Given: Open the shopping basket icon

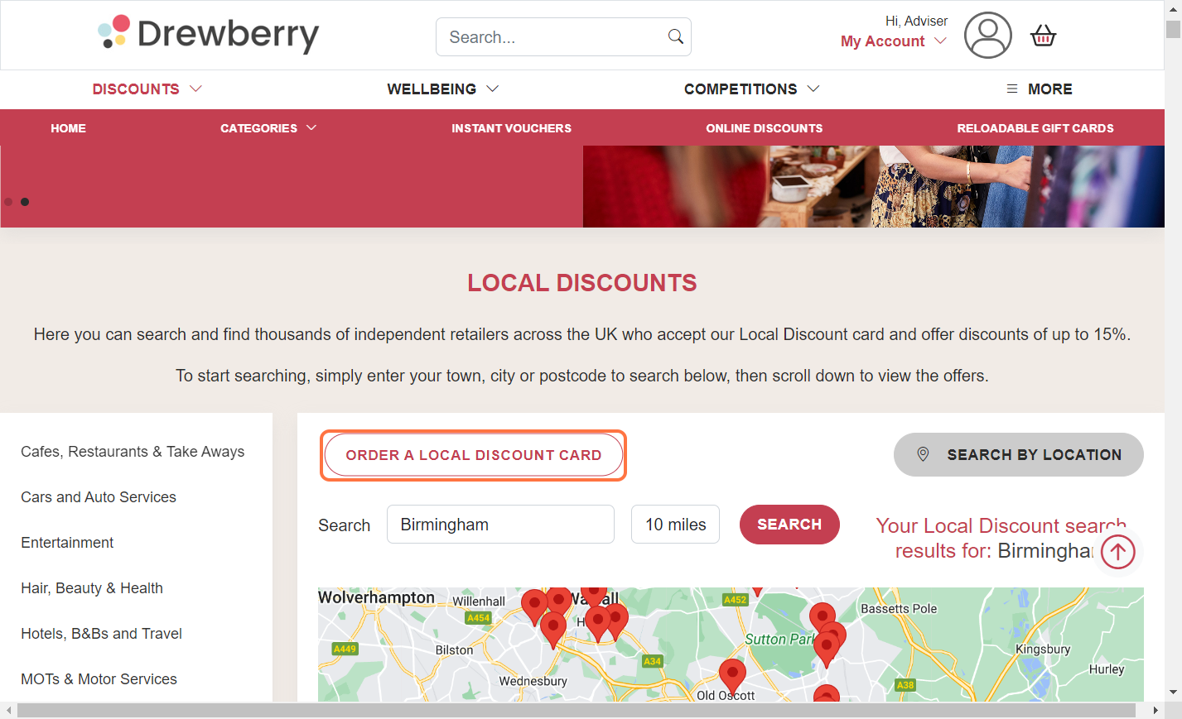Looking at the screenshot, I should pyautogui.click(x=1043, y=36).
